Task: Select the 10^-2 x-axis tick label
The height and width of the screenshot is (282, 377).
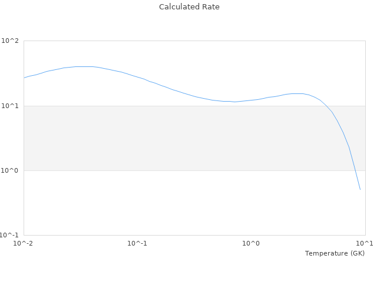Action: point(24,243)
